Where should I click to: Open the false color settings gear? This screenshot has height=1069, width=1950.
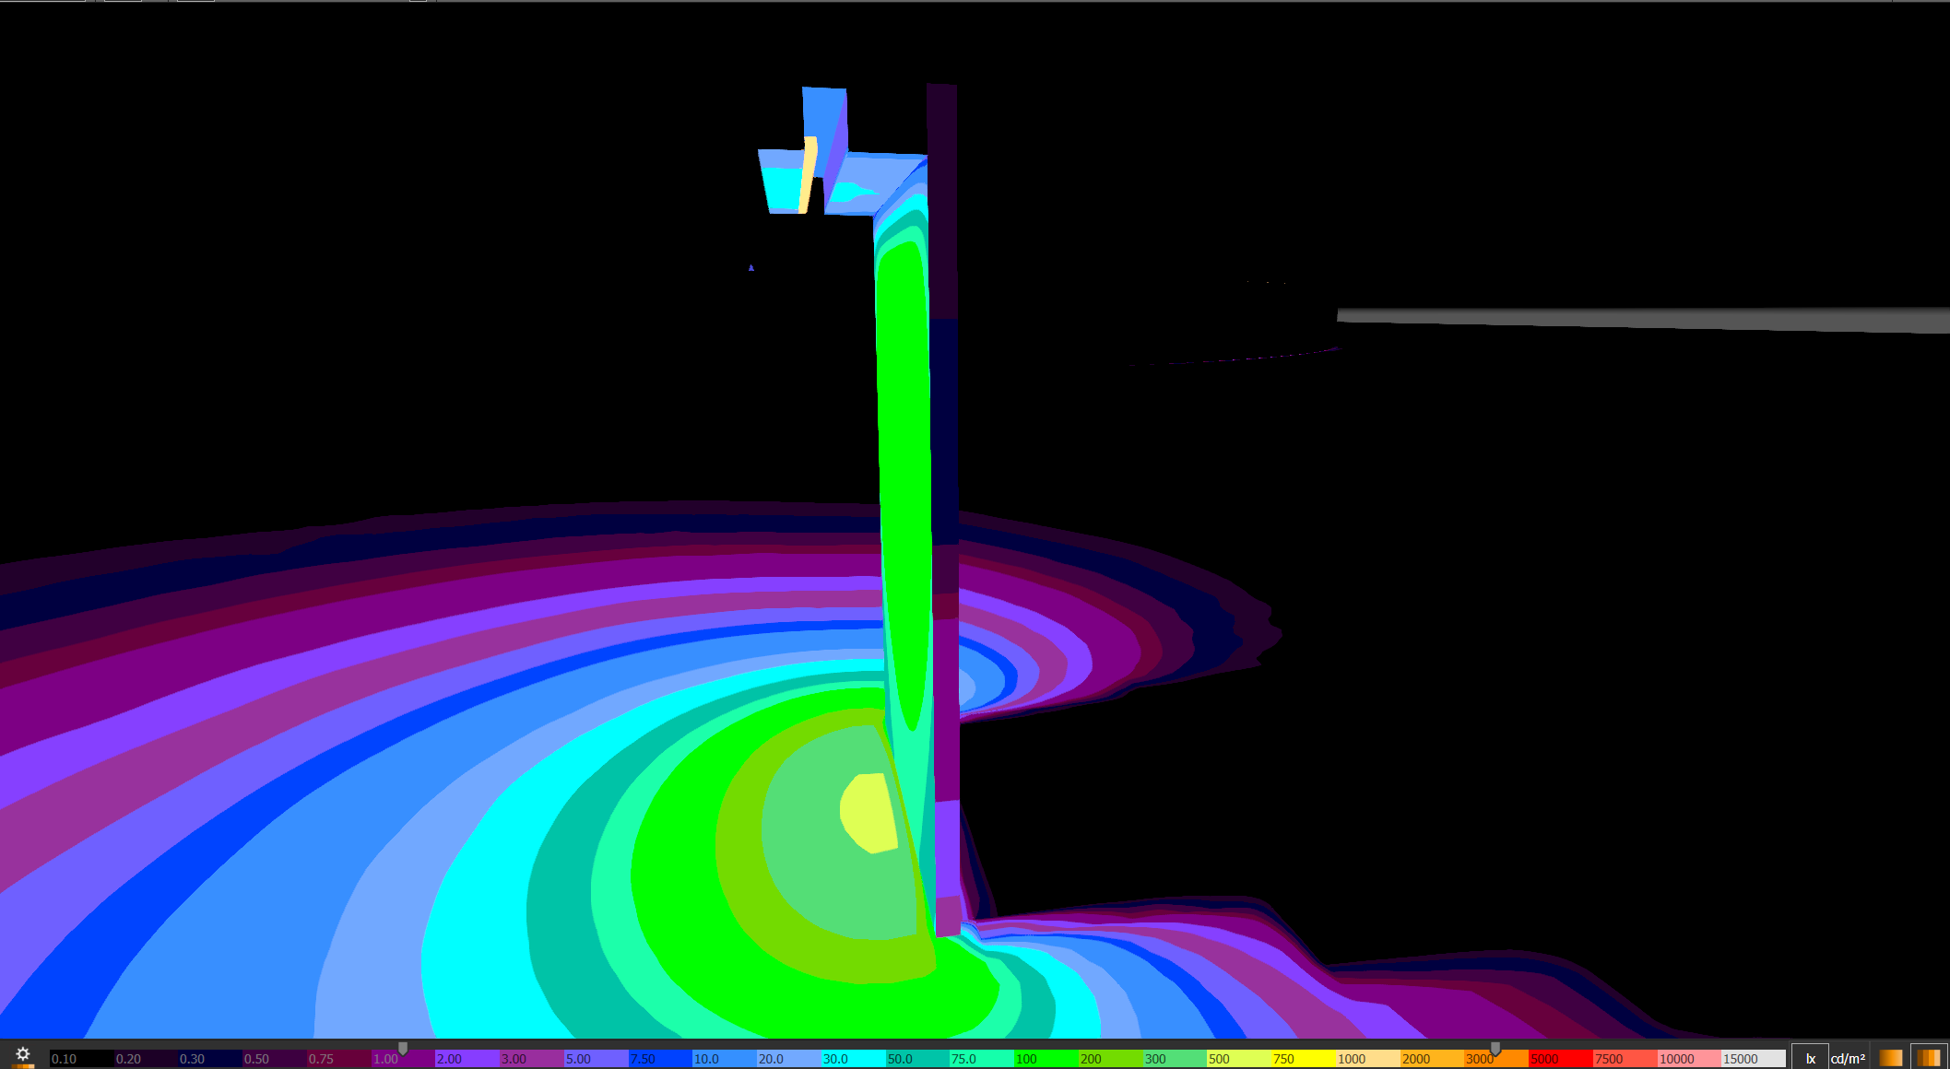[x=22, y=1054]
